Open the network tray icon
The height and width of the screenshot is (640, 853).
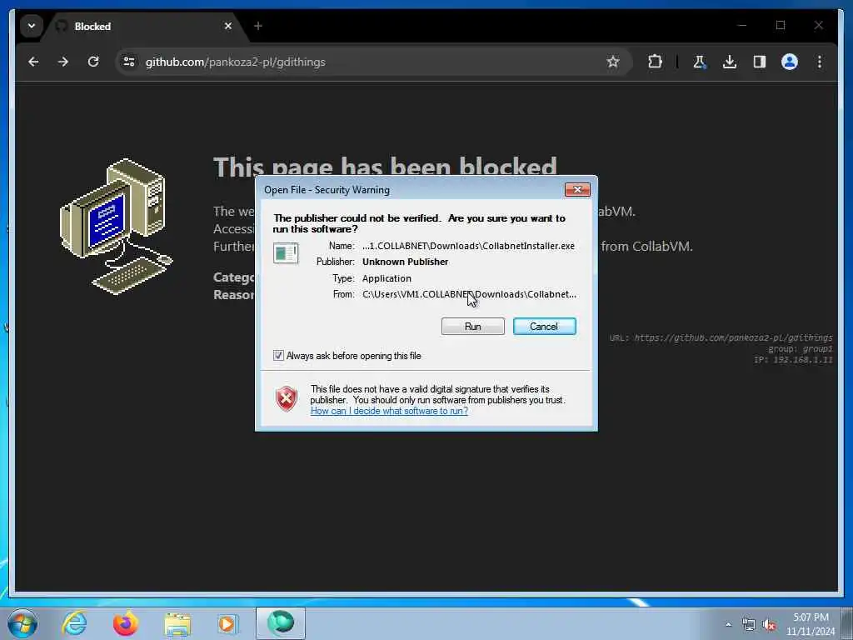coord(749,625)
